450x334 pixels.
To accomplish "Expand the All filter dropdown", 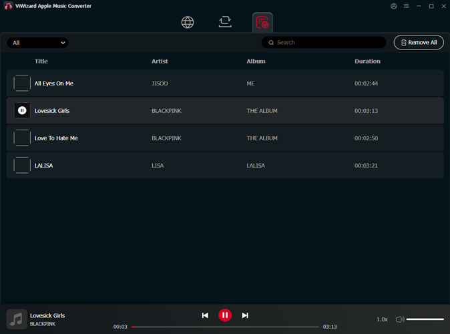I will (38, 43).
